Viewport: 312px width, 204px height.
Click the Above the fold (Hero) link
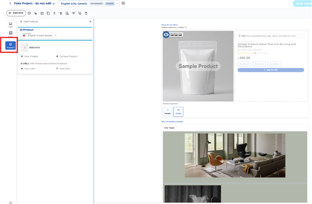pos(169,25)
